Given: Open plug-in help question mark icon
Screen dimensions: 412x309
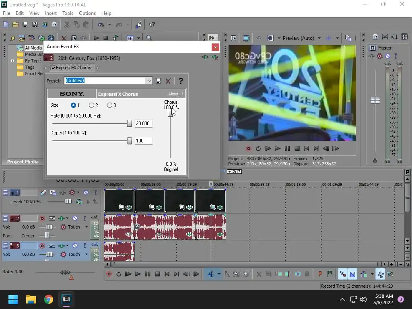Looking at the screenshot, I should point(181,81).
